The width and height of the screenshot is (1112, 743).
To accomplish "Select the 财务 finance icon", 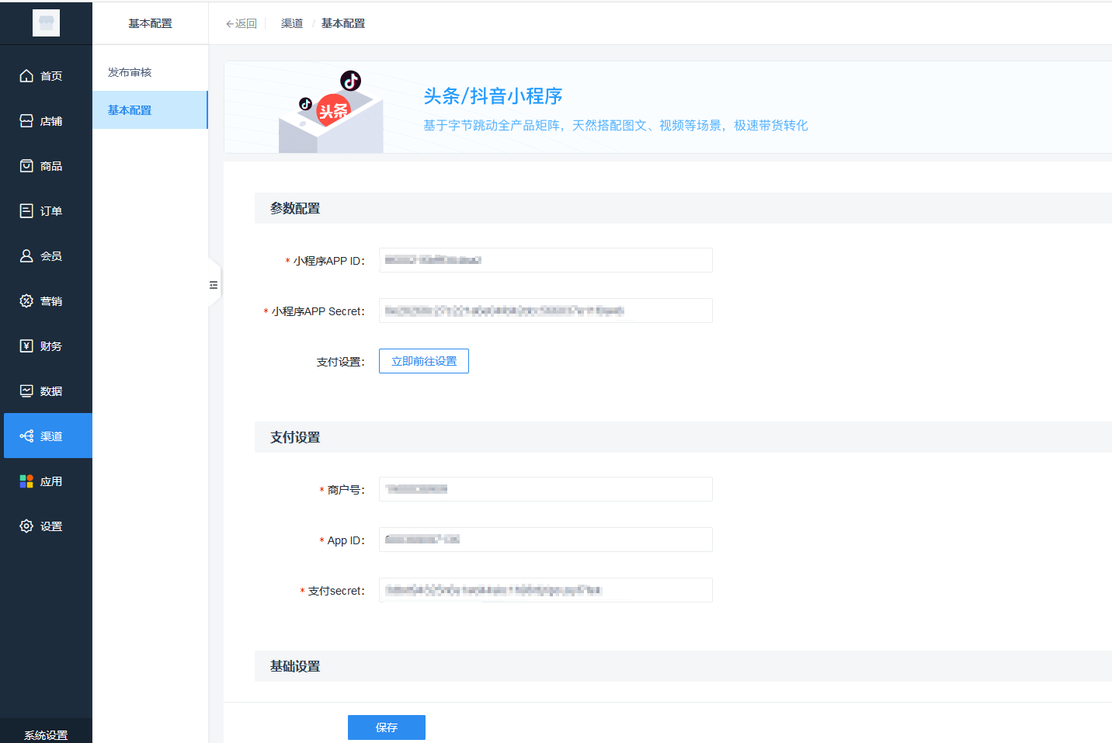I will click(x=26, y=345).
